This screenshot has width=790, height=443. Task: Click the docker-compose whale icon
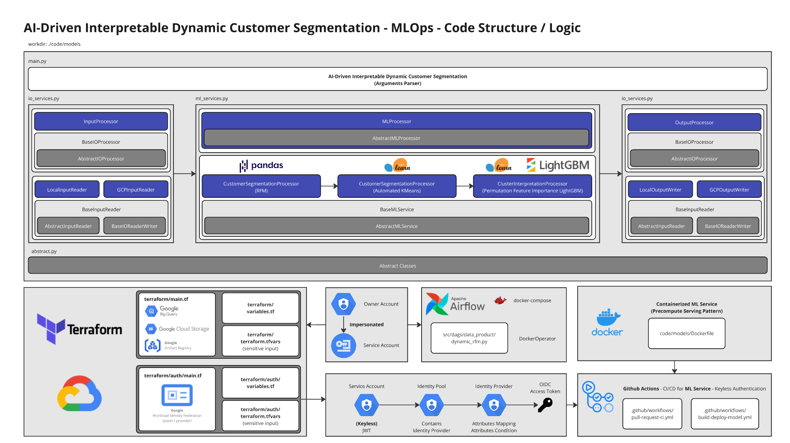(x=500, y=300)
